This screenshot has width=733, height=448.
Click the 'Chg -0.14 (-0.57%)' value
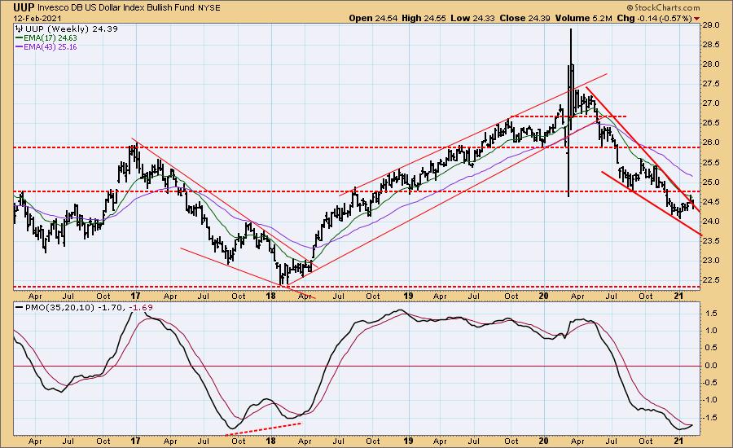pyautogui.click(x=654, y=18)
